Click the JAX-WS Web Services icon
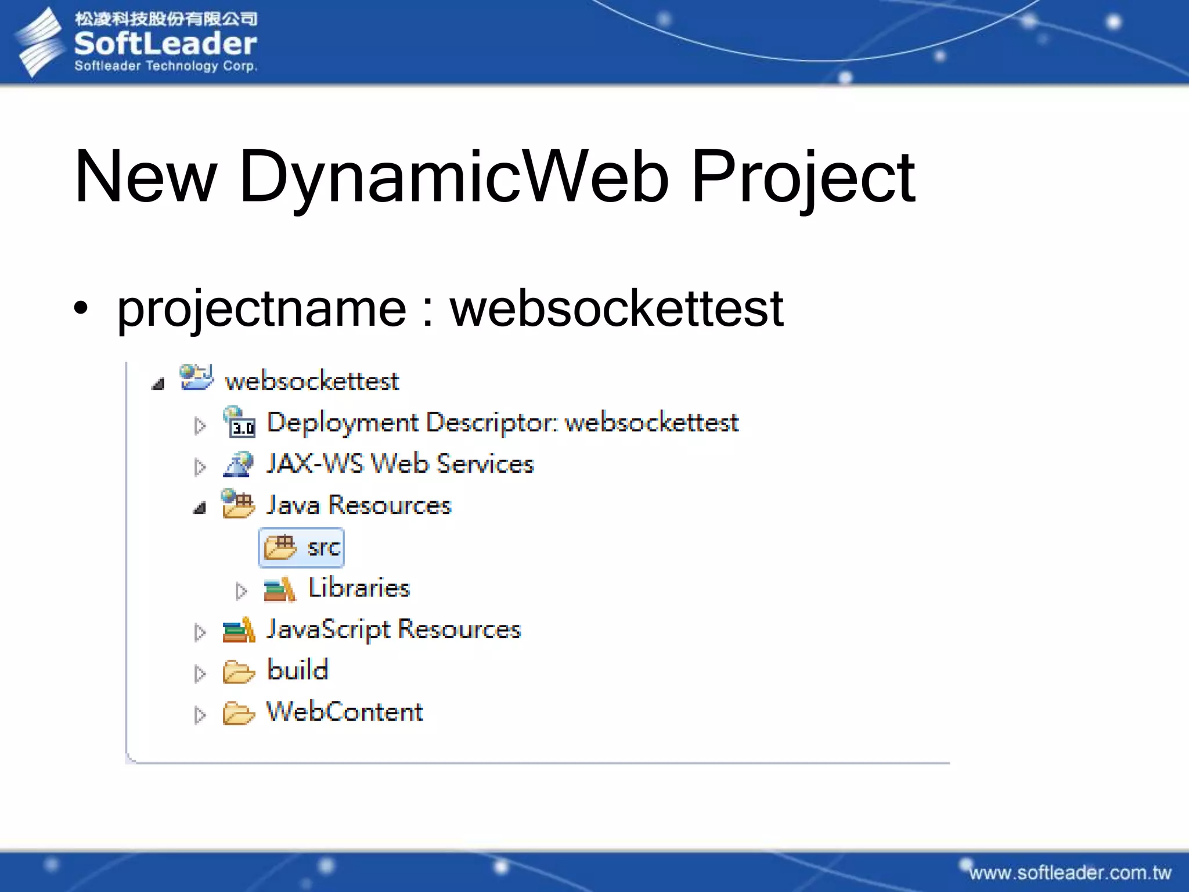 pos(239,464)
